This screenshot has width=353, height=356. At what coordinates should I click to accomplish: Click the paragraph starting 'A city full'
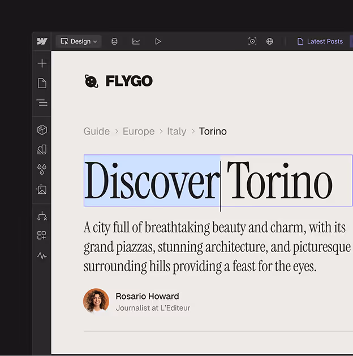[x=217, y=247]
